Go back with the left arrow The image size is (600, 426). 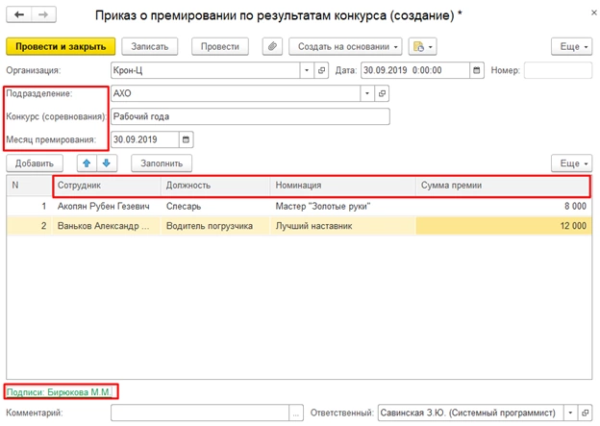19,15
